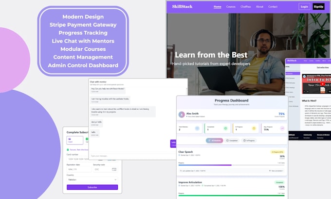Click the useState Hooks trouble message

coord(110,100)
